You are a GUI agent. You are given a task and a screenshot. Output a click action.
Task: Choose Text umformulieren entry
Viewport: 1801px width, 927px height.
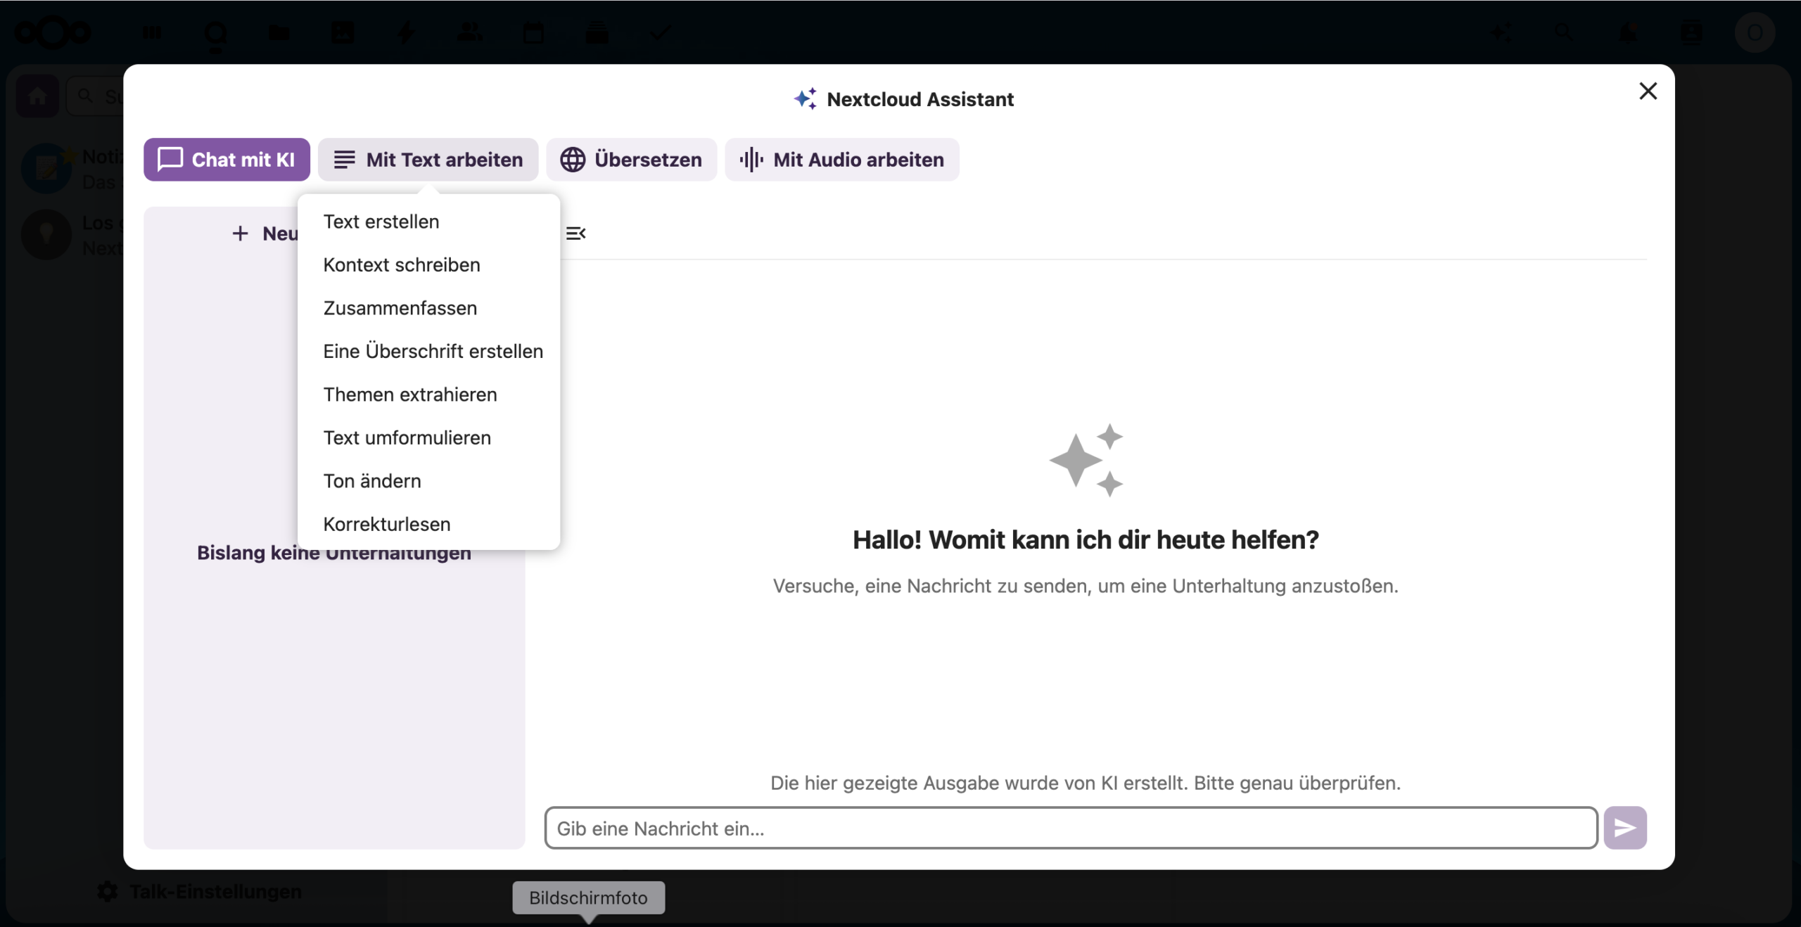(x=407, y=437)
